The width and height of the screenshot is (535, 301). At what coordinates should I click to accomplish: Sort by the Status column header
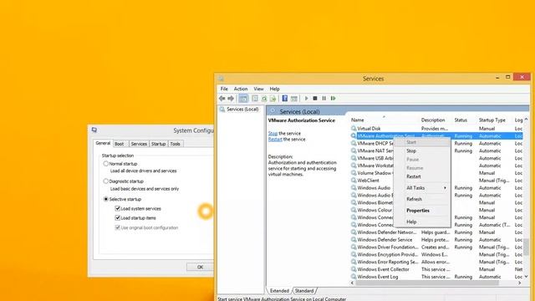pyautogui.click(x=465, y=120)
